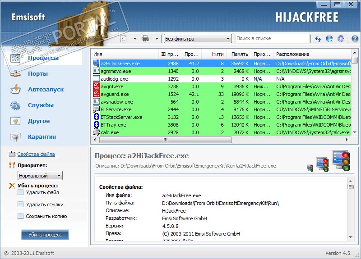Screen dimensions: 361x259
Task: Click the 'Убить процесс' button
Action: (x=45, y=235)
